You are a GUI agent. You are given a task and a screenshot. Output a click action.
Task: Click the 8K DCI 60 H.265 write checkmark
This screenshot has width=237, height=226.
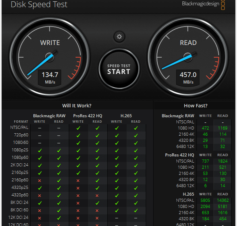117,210
